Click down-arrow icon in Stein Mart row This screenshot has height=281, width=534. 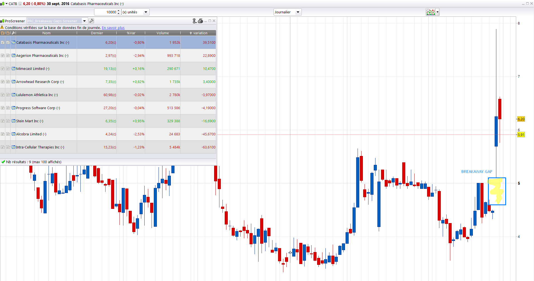pos(8,121)
